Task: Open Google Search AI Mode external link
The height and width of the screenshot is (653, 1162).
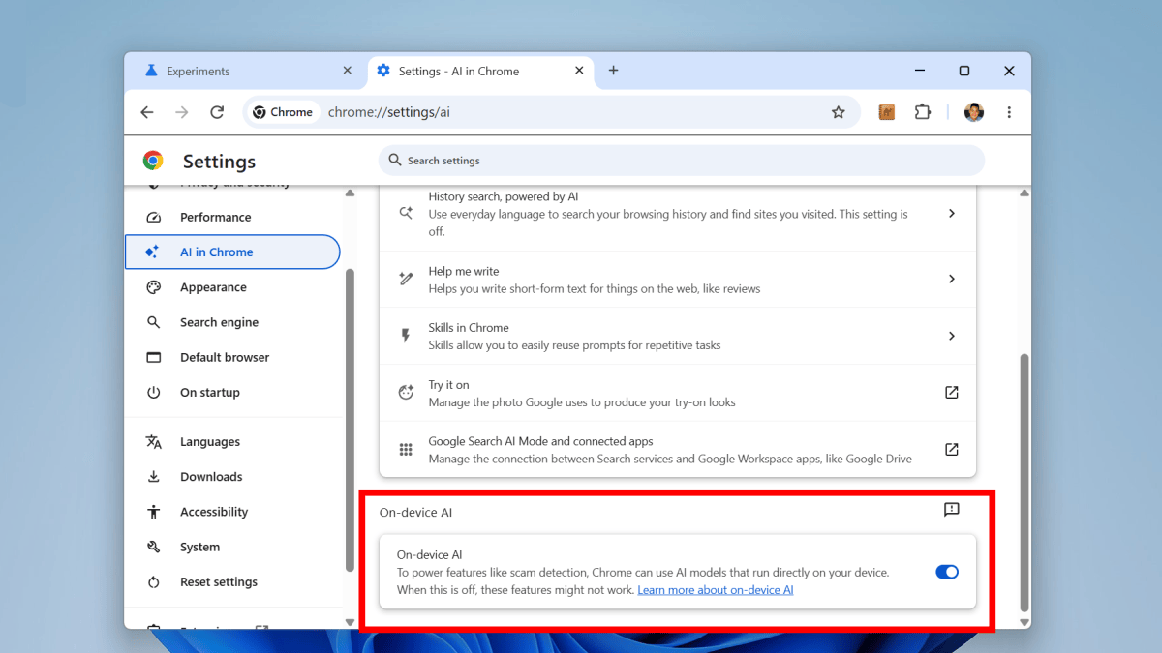Action: [x=952, y=449]
